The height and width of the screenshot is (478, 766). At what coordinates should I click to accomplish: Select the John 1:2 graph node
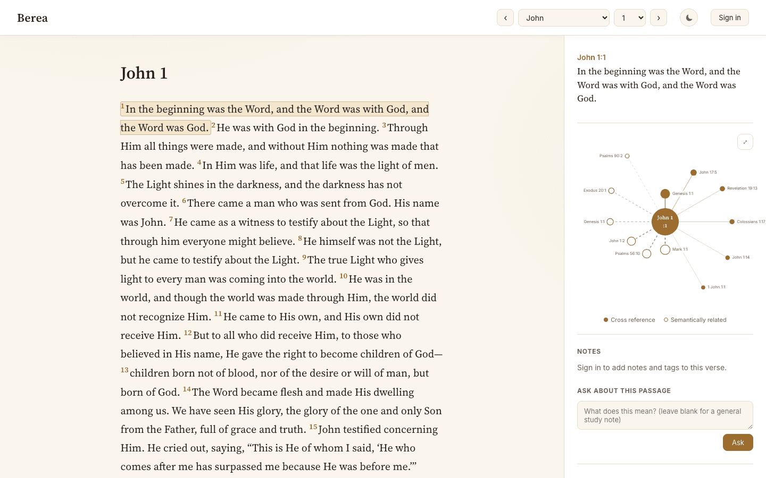(631, 241)
